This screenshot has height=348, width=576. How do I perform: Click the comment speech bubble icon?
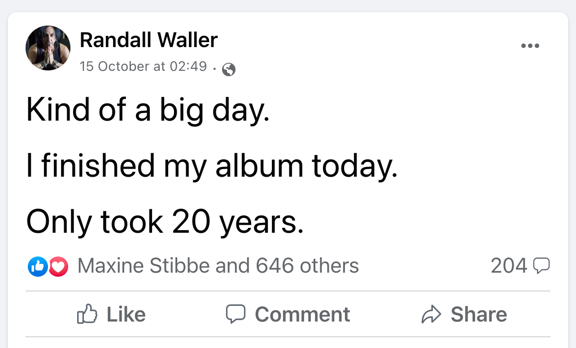coord(542,265)
